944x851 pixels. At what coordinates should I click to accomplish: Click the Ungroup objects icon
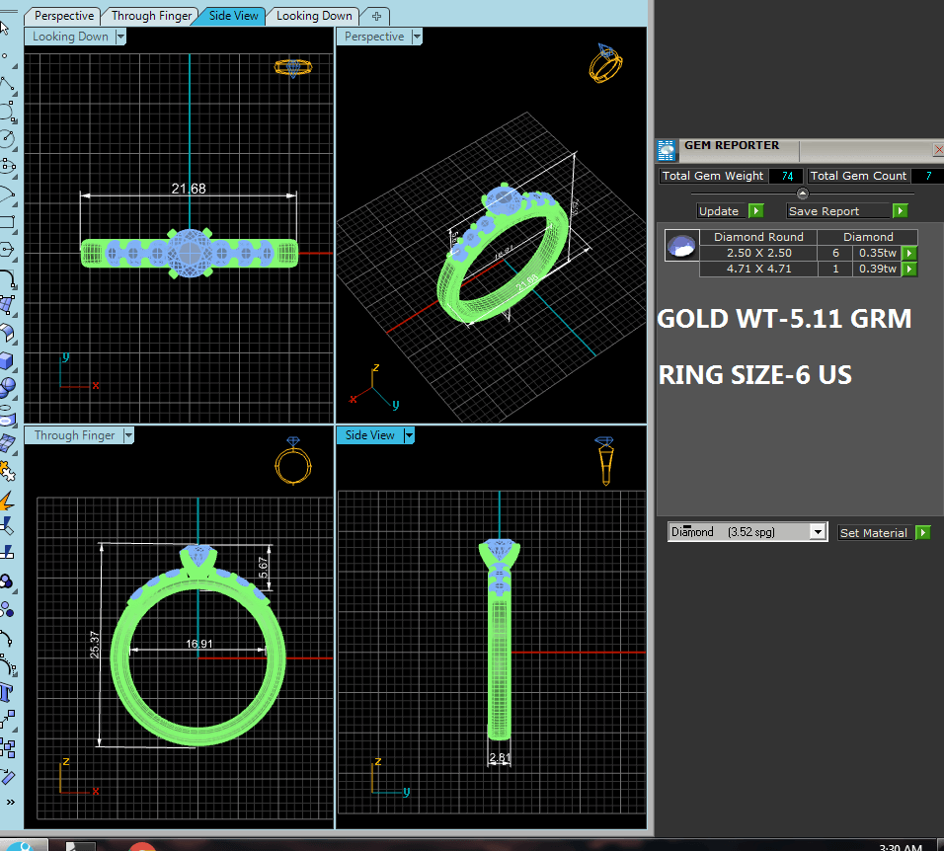click(x=7, y=610)
